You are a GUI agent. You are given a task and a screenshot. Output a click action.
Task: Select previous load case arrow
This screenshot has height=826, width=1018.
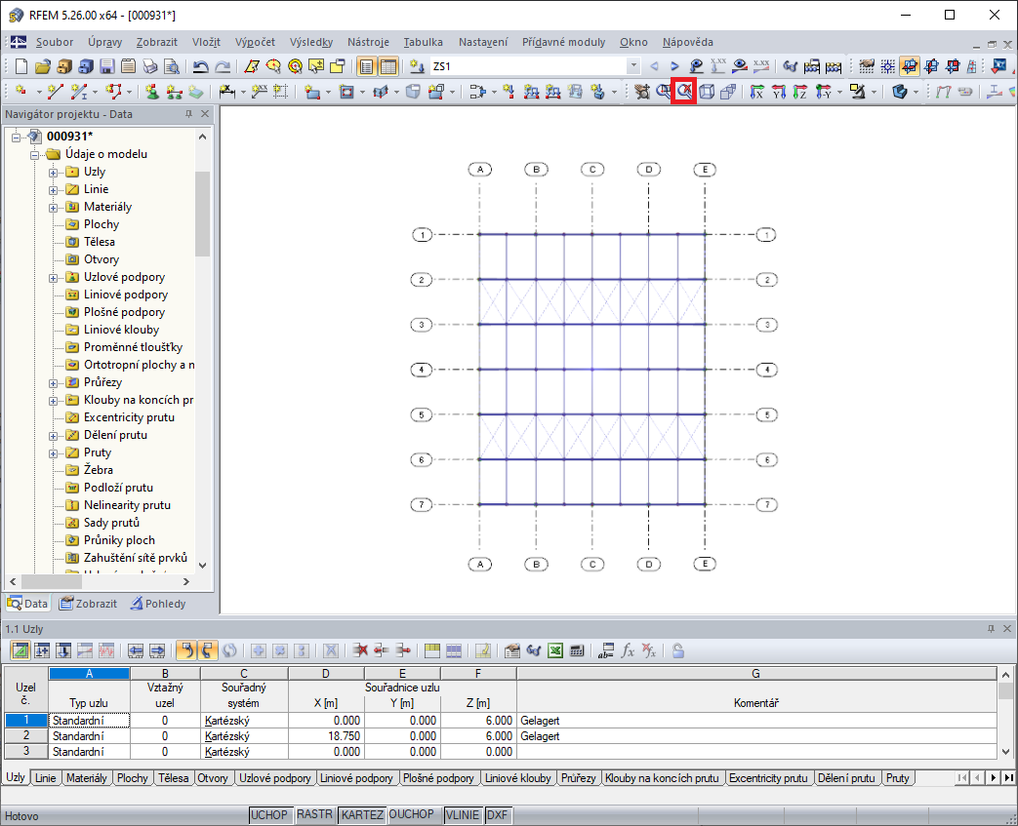(x=654, y=66)
